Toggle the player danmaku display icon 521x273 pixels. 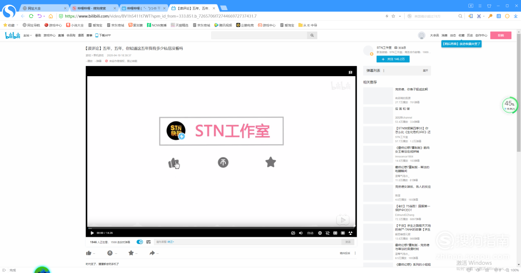tap(293, 233)
